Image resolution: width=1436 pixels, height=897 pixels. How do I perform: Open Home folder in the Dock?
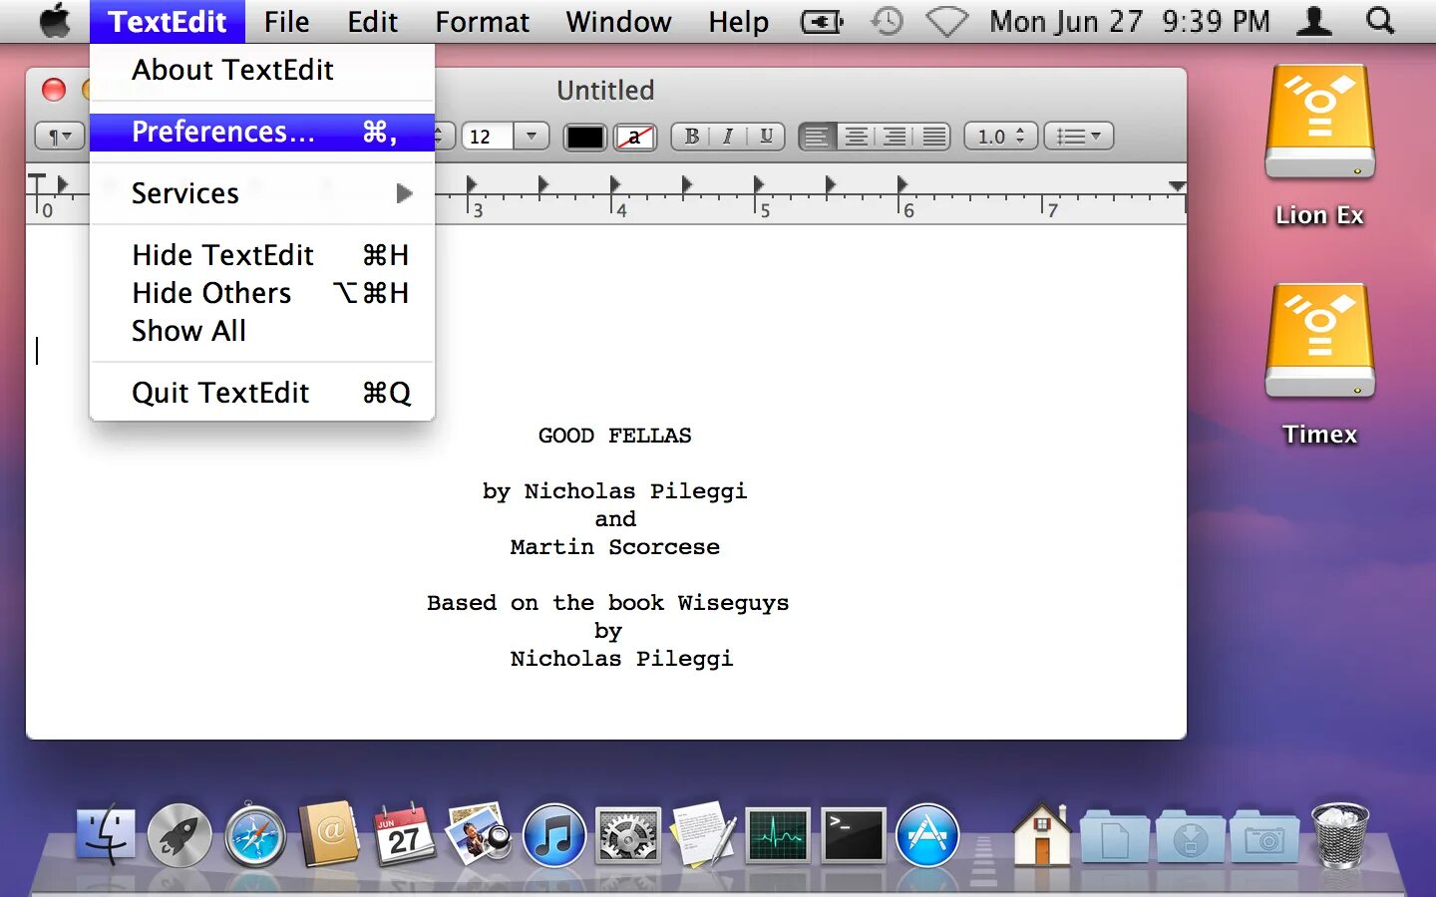(1041, 835)
